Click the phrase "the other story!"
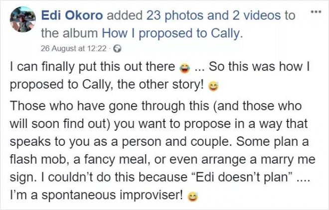 (x=170, y=85)
